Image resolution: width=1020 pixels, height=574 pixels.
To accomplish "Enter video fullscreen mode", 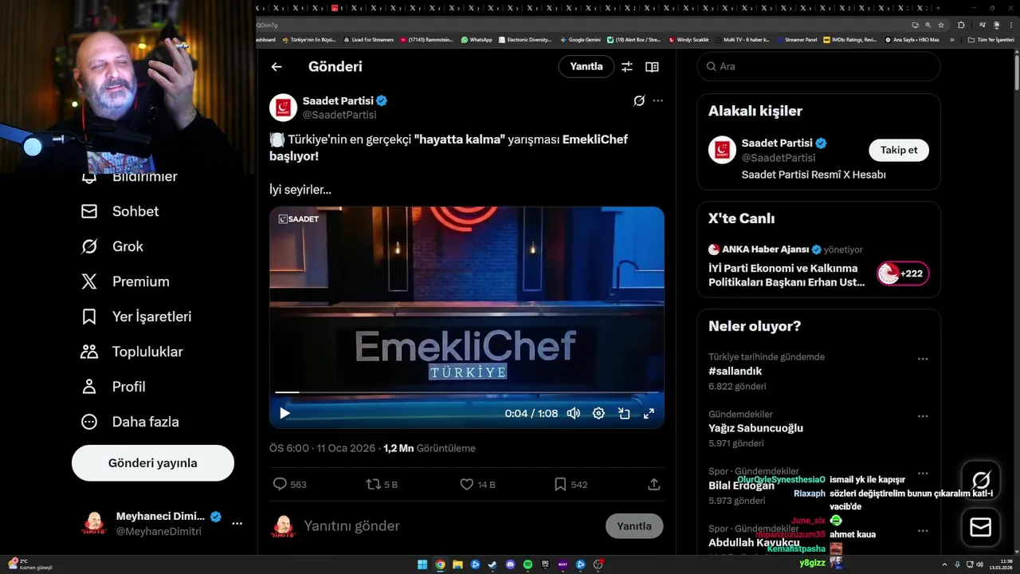I will coord(649,413).
